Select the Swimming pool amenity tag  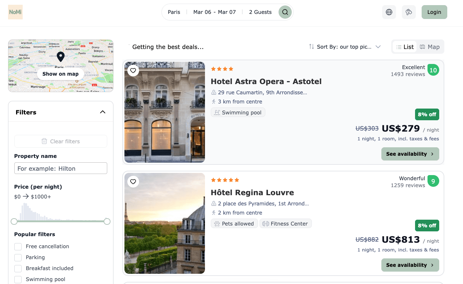coord(238,112)
